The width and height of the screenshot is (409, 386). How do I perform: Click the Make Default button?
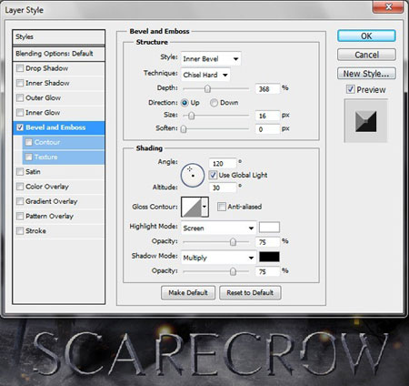click(x=188, y=292)
